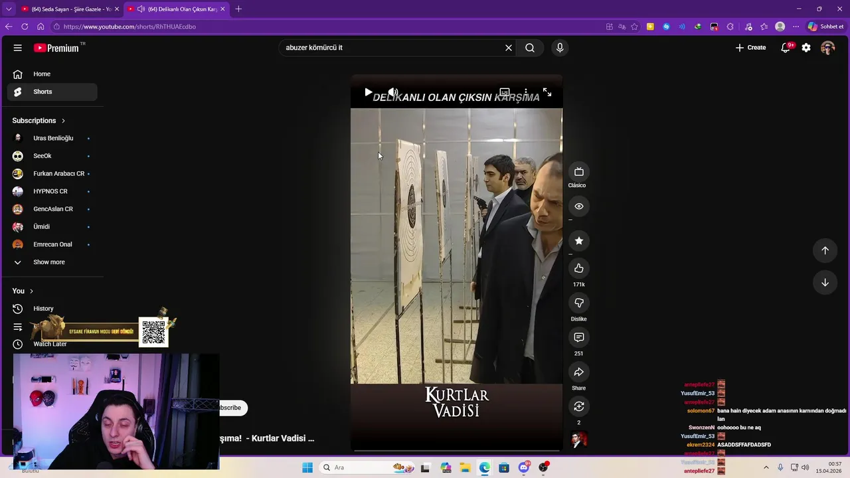Go to Home in the sidebar
Screen dimensions: 850x478
tap(52, 74)
